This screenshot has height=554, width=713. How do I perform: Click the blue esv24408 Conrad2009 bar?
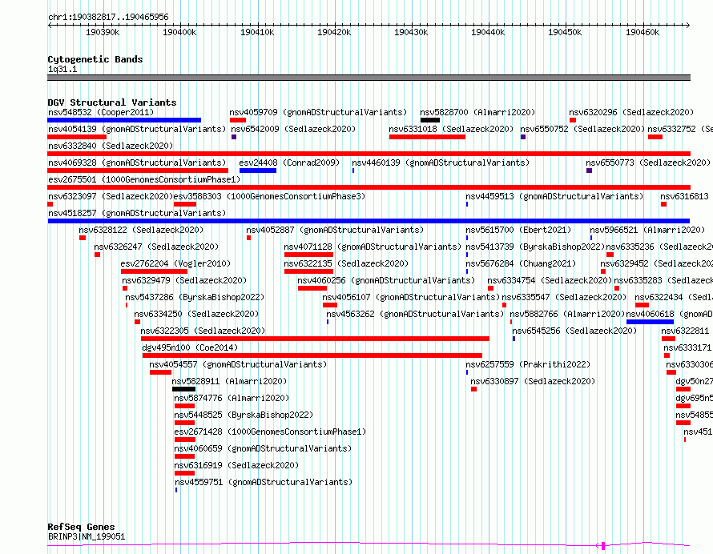tap(258, 171)
